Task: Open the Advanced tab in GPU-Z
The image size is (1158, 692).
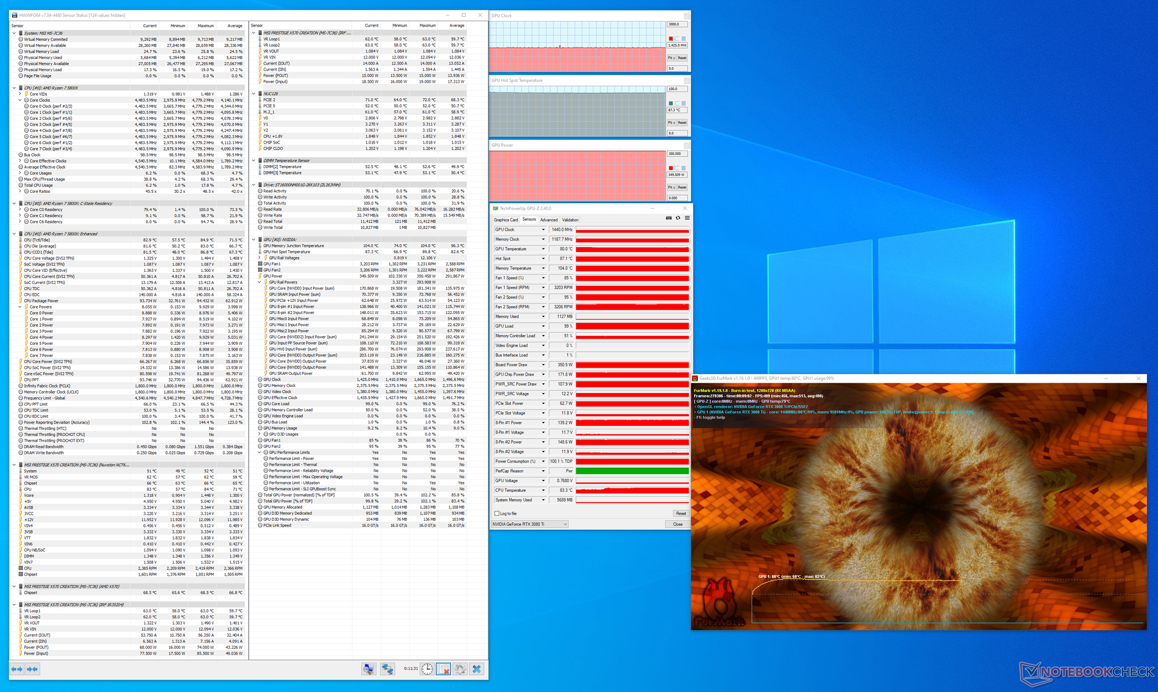Action: click(549, 220)
